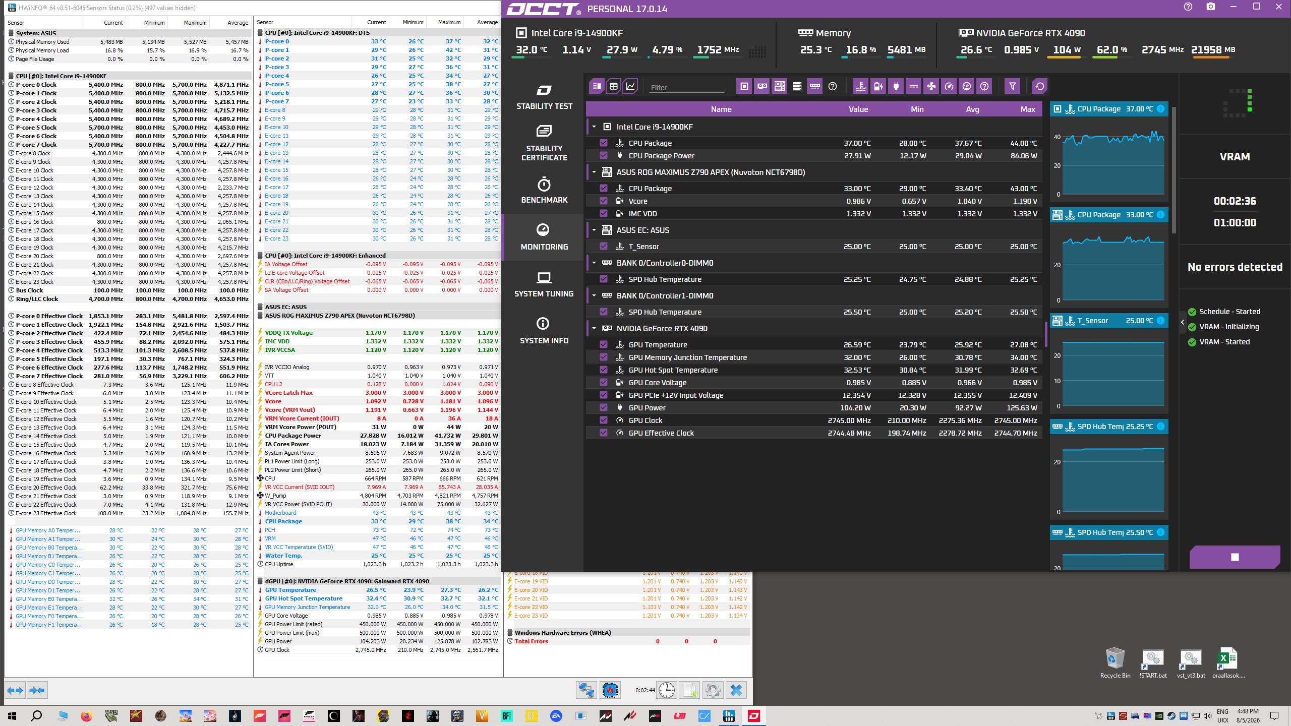
Task: Toggle power plug sensor type filter in OCCT
Action: pos(896,86)
